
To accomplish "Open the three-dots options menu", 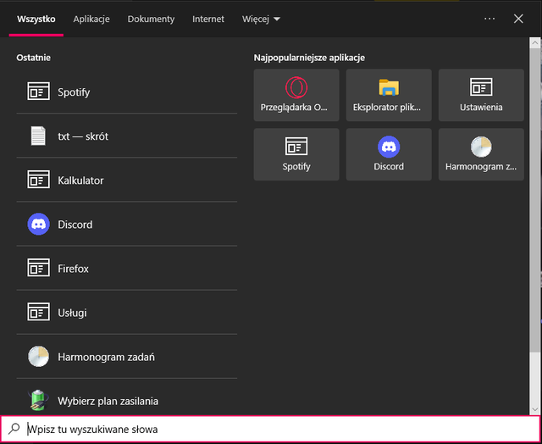I will click(x=489, y=19).
